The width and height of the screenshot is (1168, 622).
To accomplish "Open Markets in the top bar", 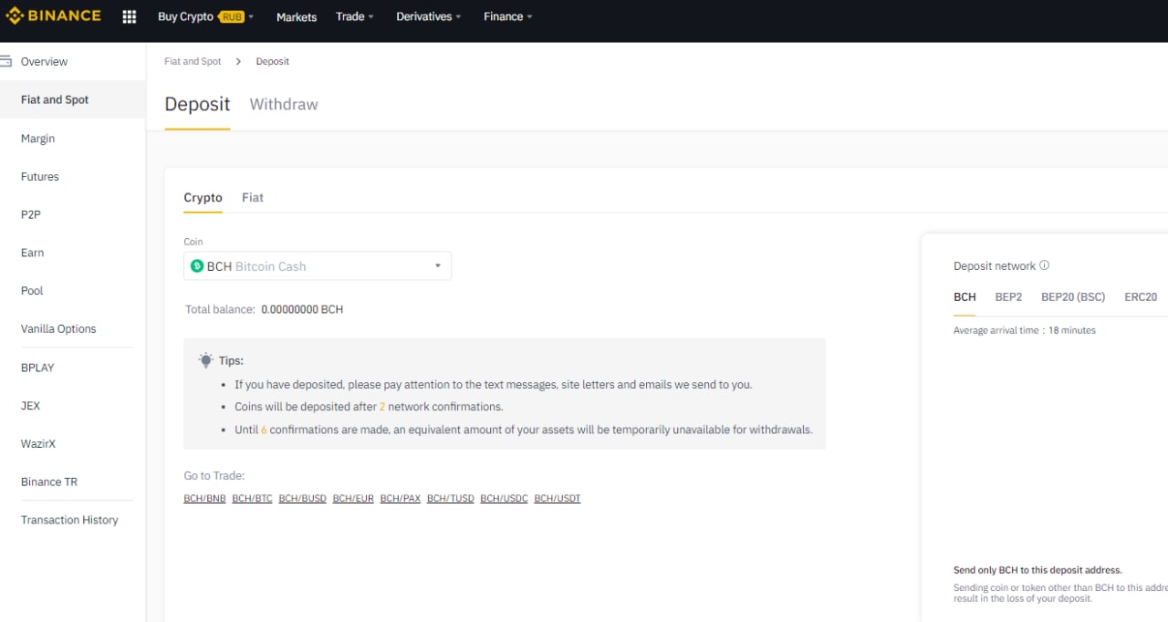I will 297,17.
